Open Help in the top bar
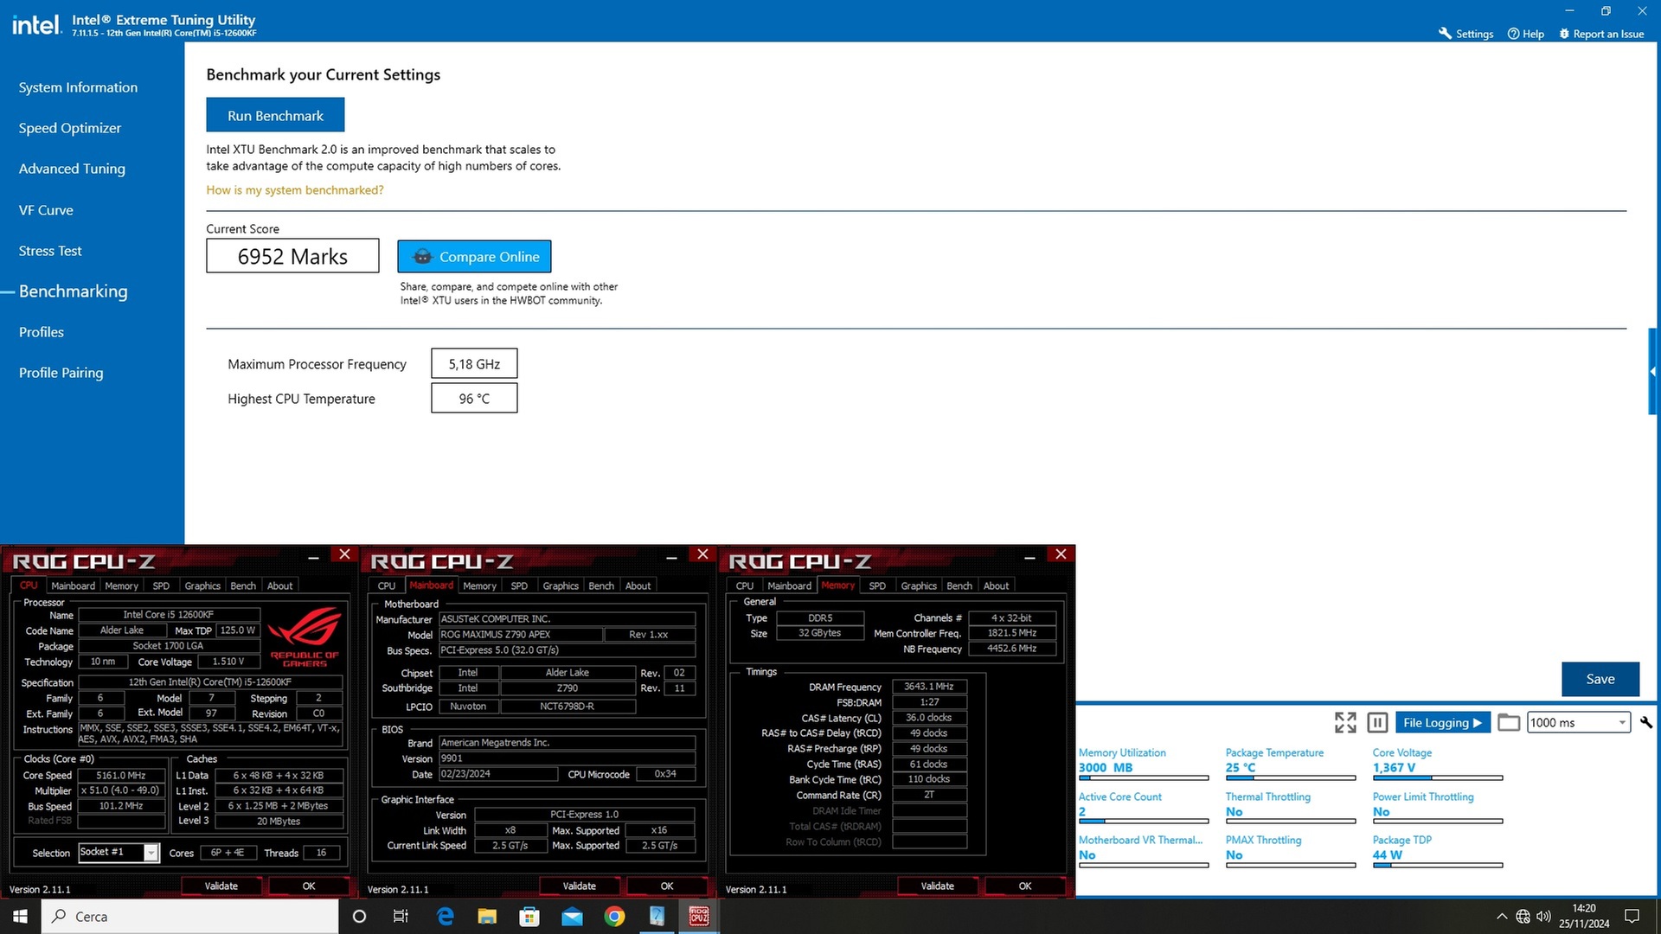 tap(1526, 34)
